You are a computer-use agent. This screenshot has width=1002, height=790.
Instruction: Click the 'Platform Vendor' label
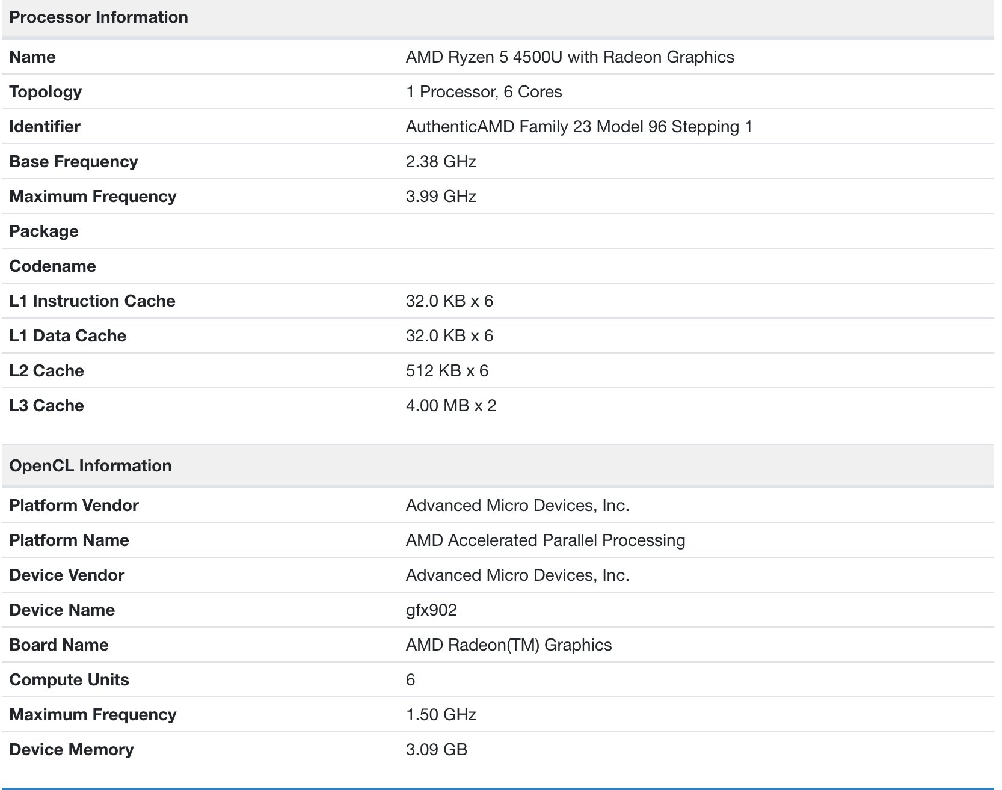[74, 505]
